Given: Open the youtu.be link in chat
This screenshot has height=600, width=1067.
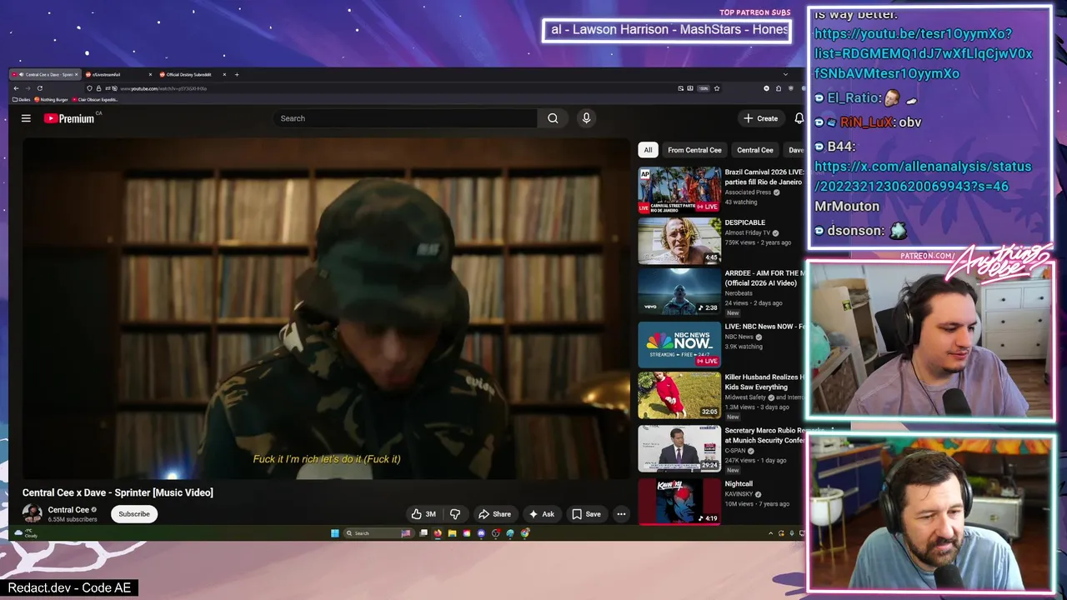Looking at the screenshot, I should click(923, 53).
